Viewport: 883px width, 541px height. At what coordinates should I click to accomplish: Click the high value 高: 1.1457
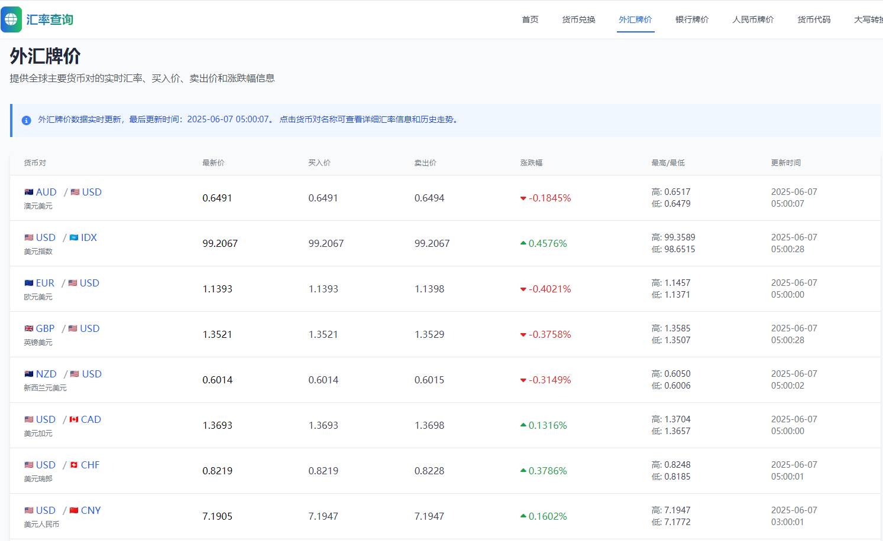pos(671,283)
